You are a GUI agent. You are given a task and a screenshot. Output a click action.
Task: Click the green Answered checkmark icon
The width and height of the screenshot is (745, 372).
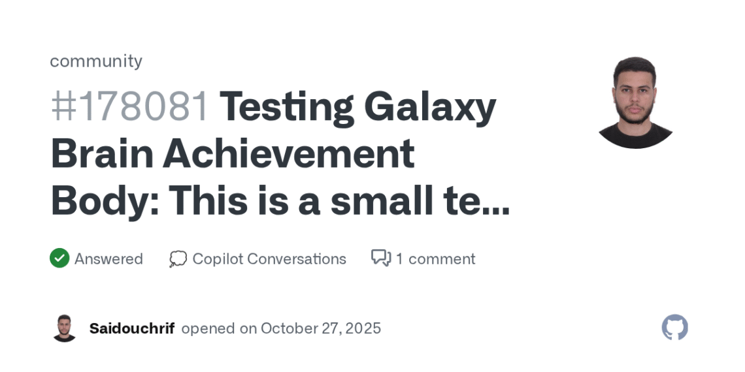click(x=59, y=258)
